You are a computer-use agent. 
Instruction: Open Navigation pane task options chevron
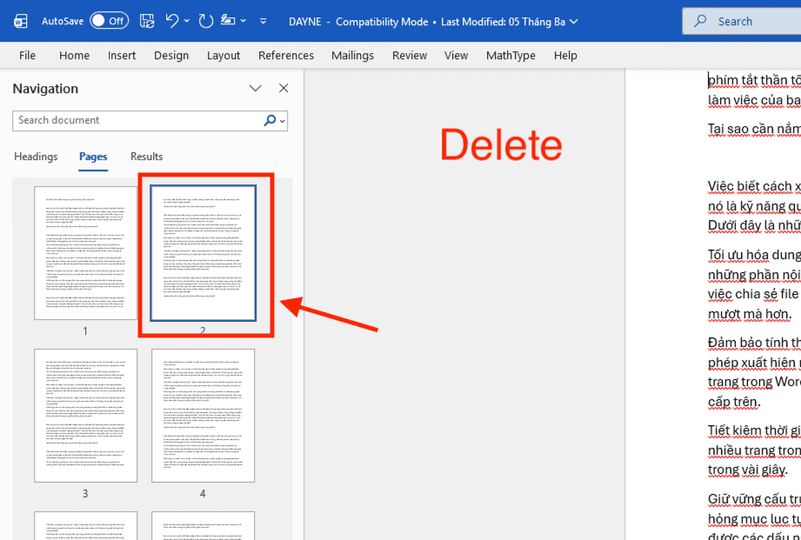[255, 89]
